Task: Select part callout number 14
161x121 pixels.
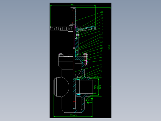Action: [x=102, y=36]
